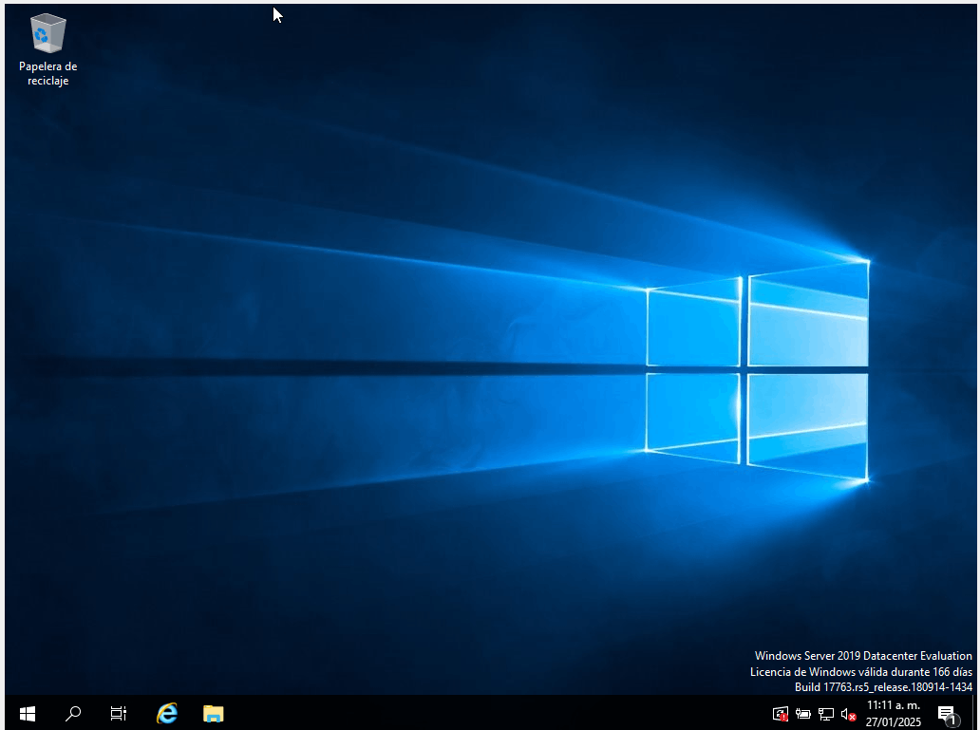
Task: Open the network status tray icon
Action: click(x=825, y=714)
